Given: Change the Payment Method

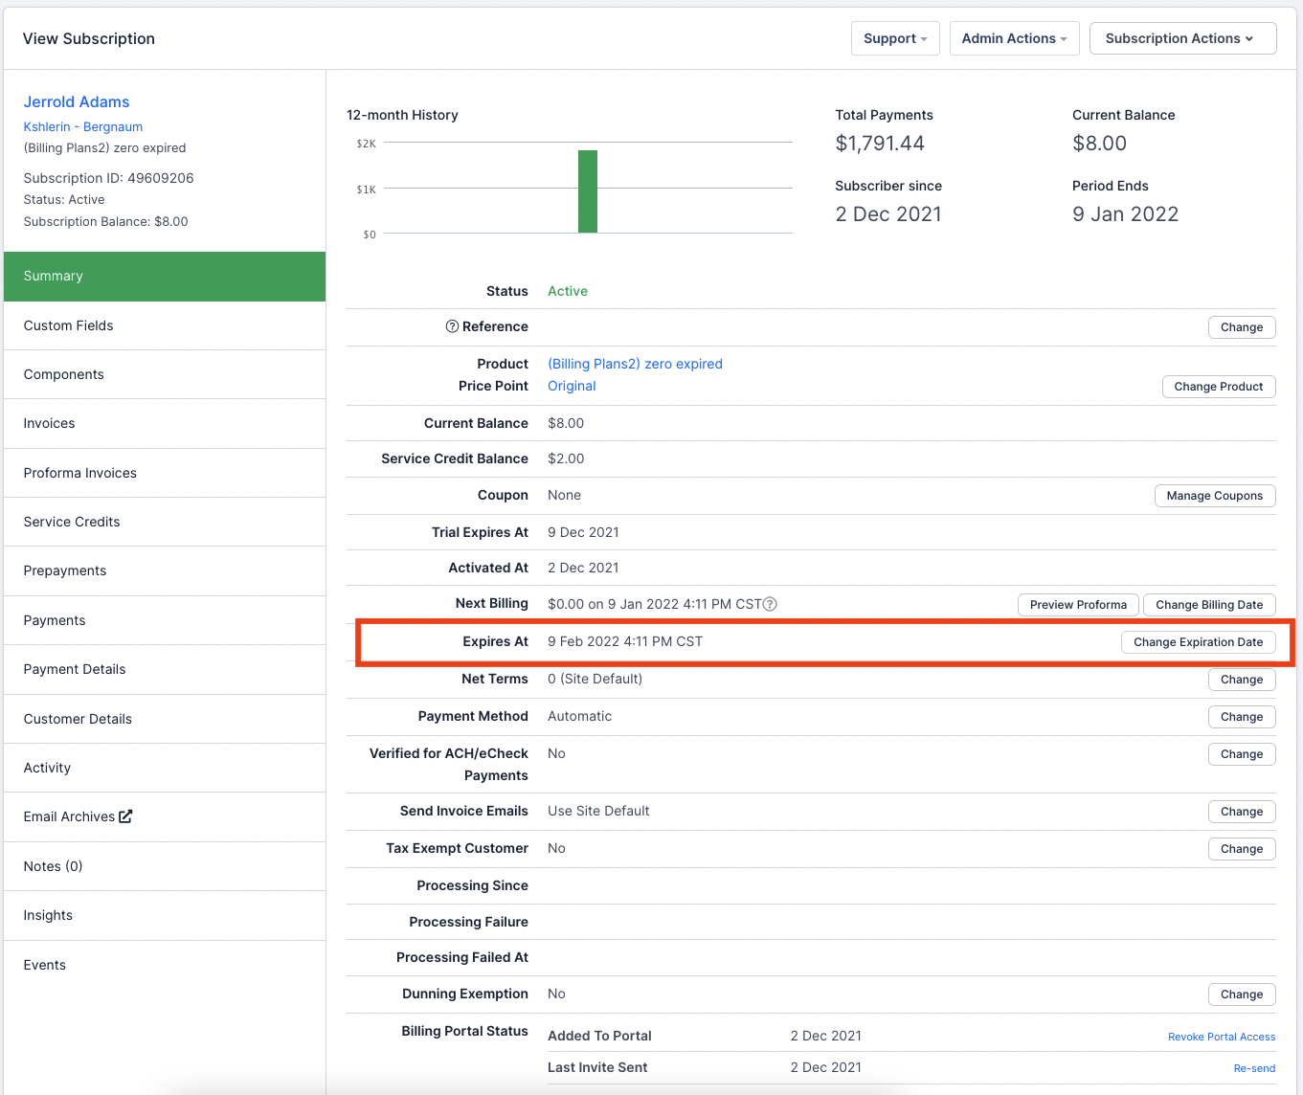Looking at the screenshot, I should click(1242, 717).
